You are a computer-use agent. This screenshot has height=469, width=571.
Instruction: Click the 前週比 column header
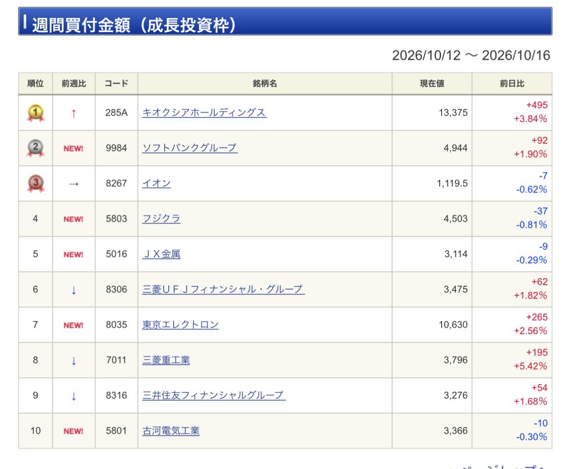pyautogui.click(x=74, y=83)
